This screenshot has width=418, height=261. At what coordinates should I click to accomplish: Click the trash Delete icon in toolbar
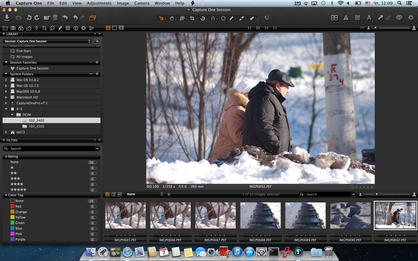(x=56, y=18)
